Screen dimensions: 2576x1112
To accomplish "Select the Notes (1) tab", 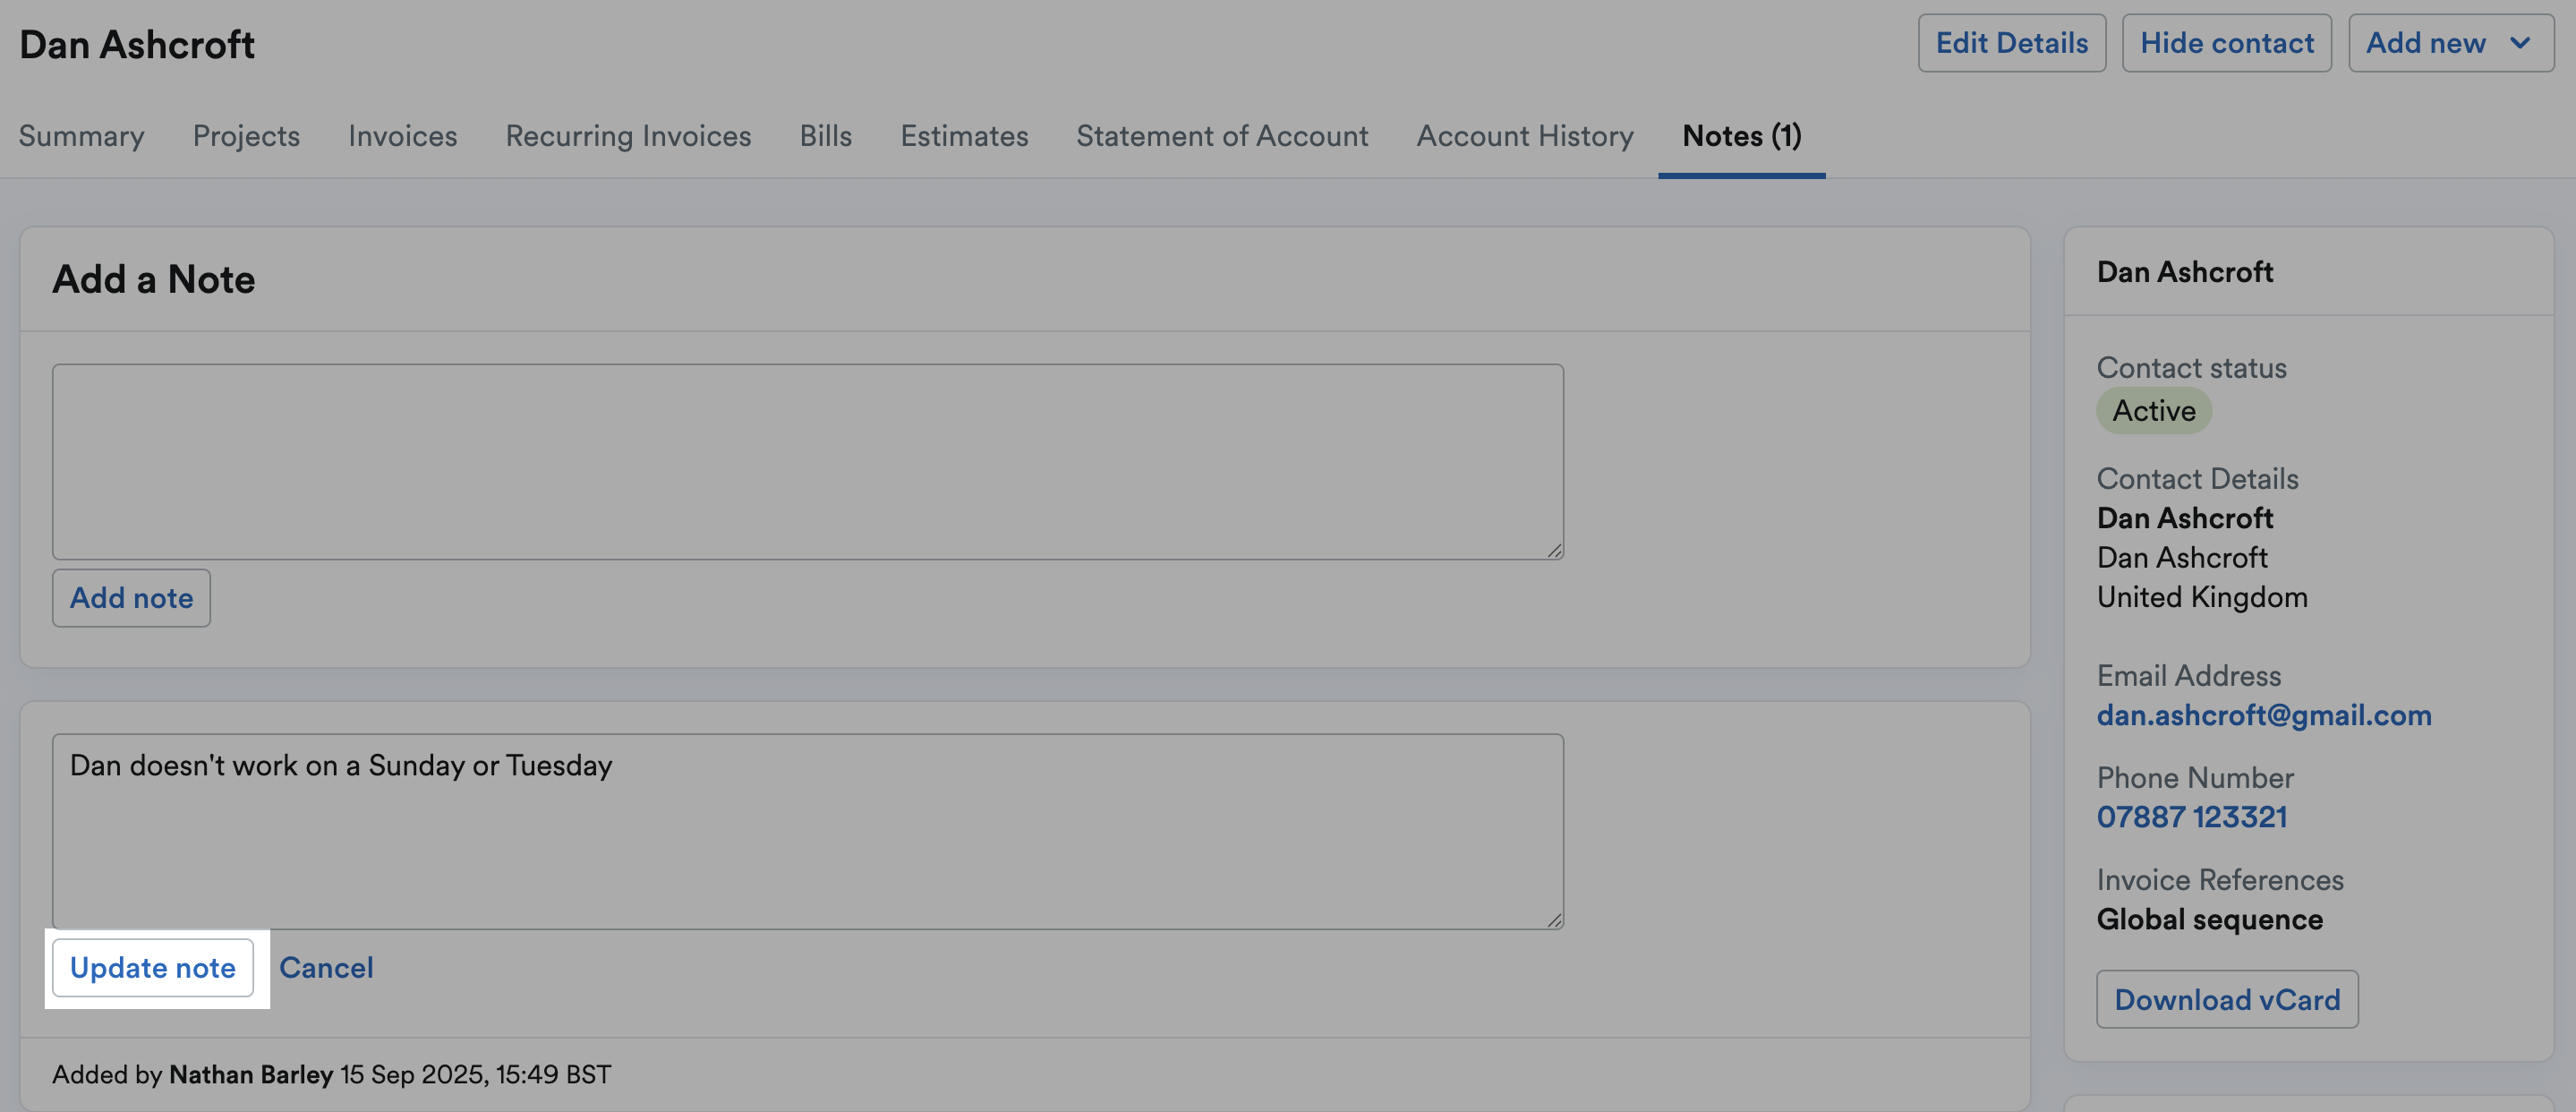I will coord(1741,136).
